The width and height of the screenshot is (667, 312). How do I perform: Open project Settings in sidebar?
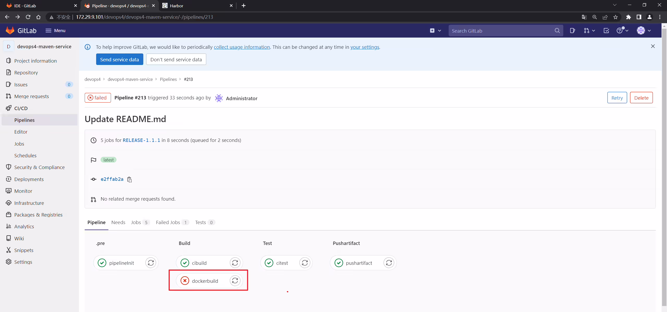click(39, 262)
